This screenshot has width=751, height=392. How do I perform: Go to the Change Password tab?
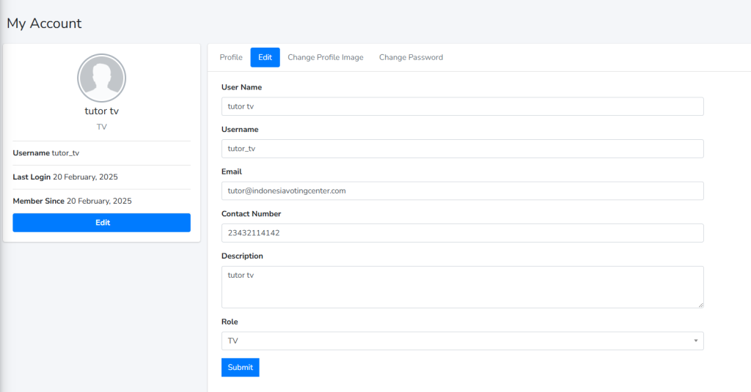[x=411, y=57]
